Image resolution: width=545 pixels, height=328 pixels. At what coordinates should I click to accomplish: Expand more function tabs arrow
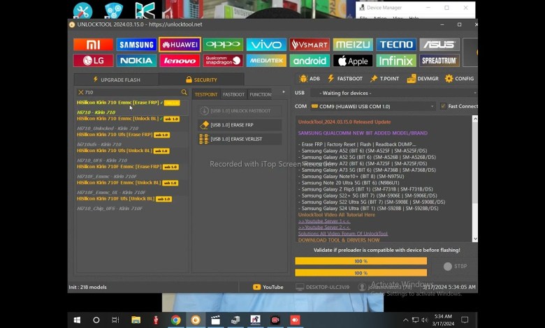[283, 93]
